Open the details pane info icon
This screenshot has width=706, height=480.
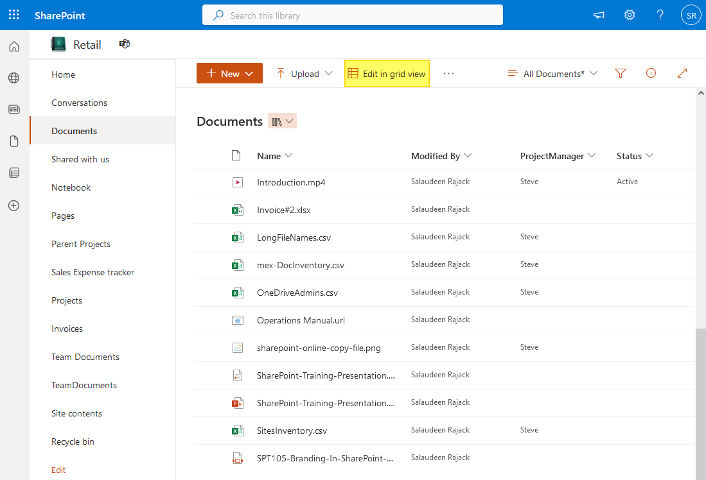coord(651,73)
